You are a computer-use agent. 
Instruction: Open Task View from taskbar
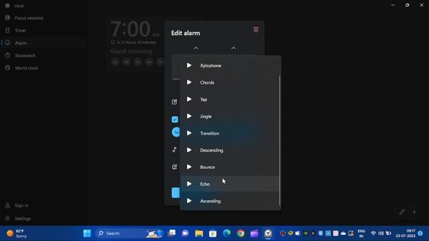tap(172, 234)
